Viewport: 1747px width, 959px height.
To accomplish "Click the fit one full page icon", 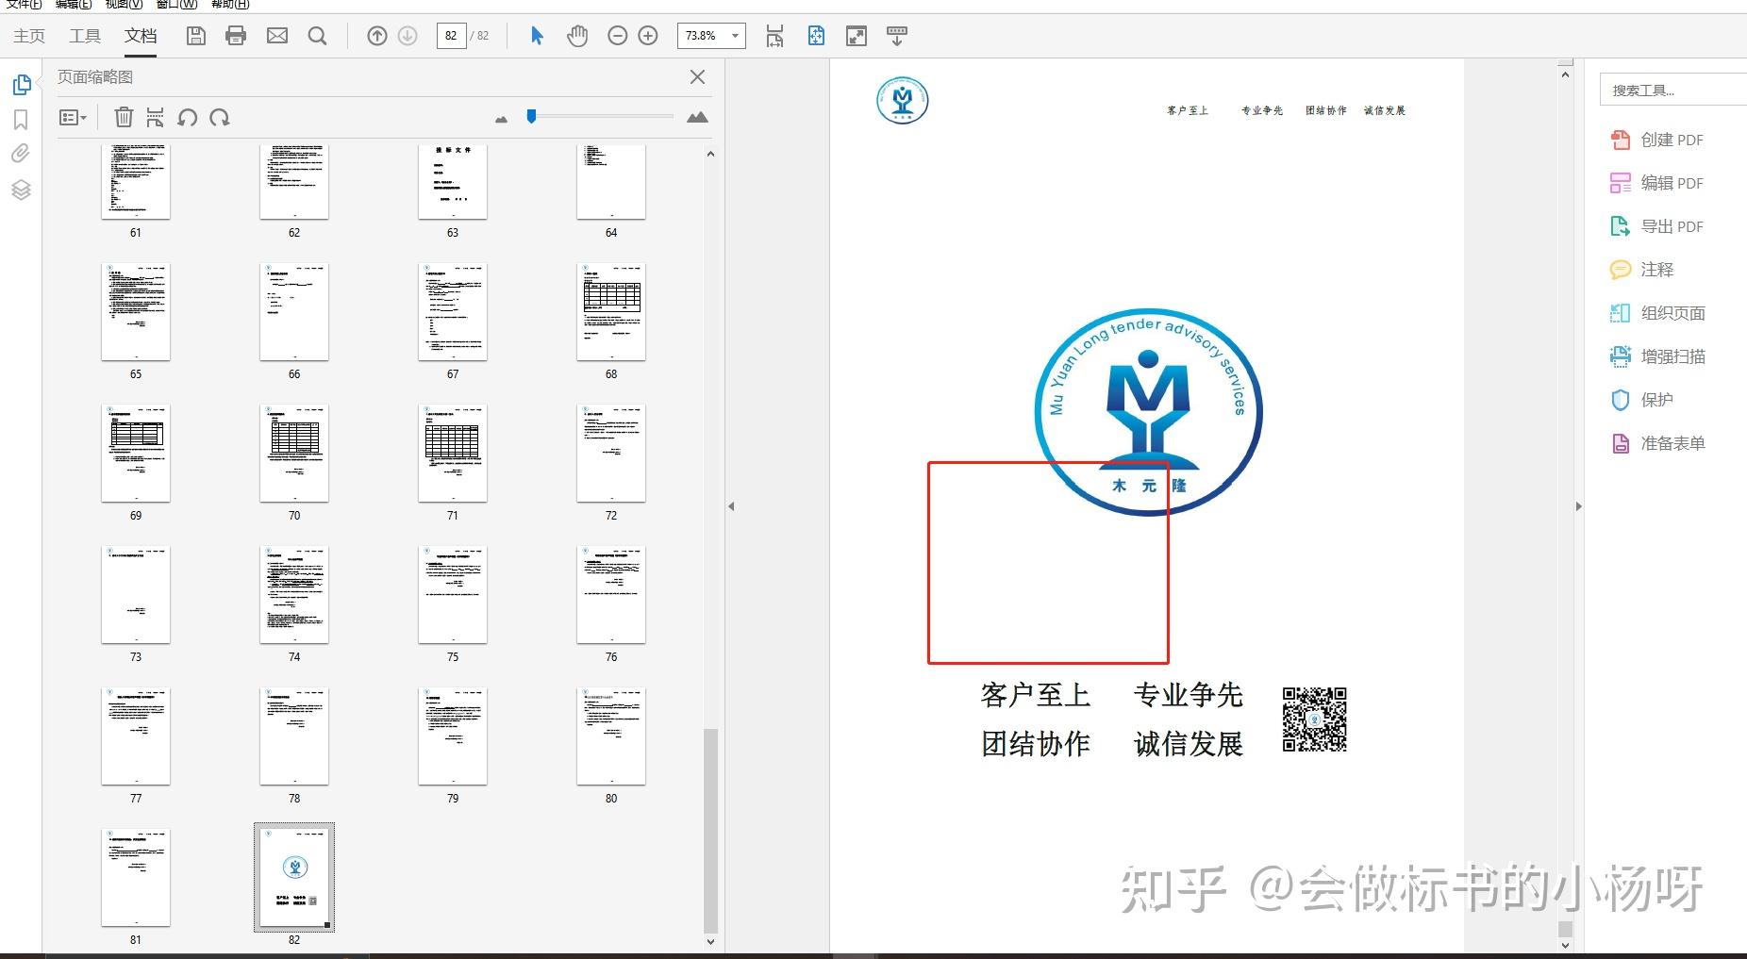I will click(816, 36).
